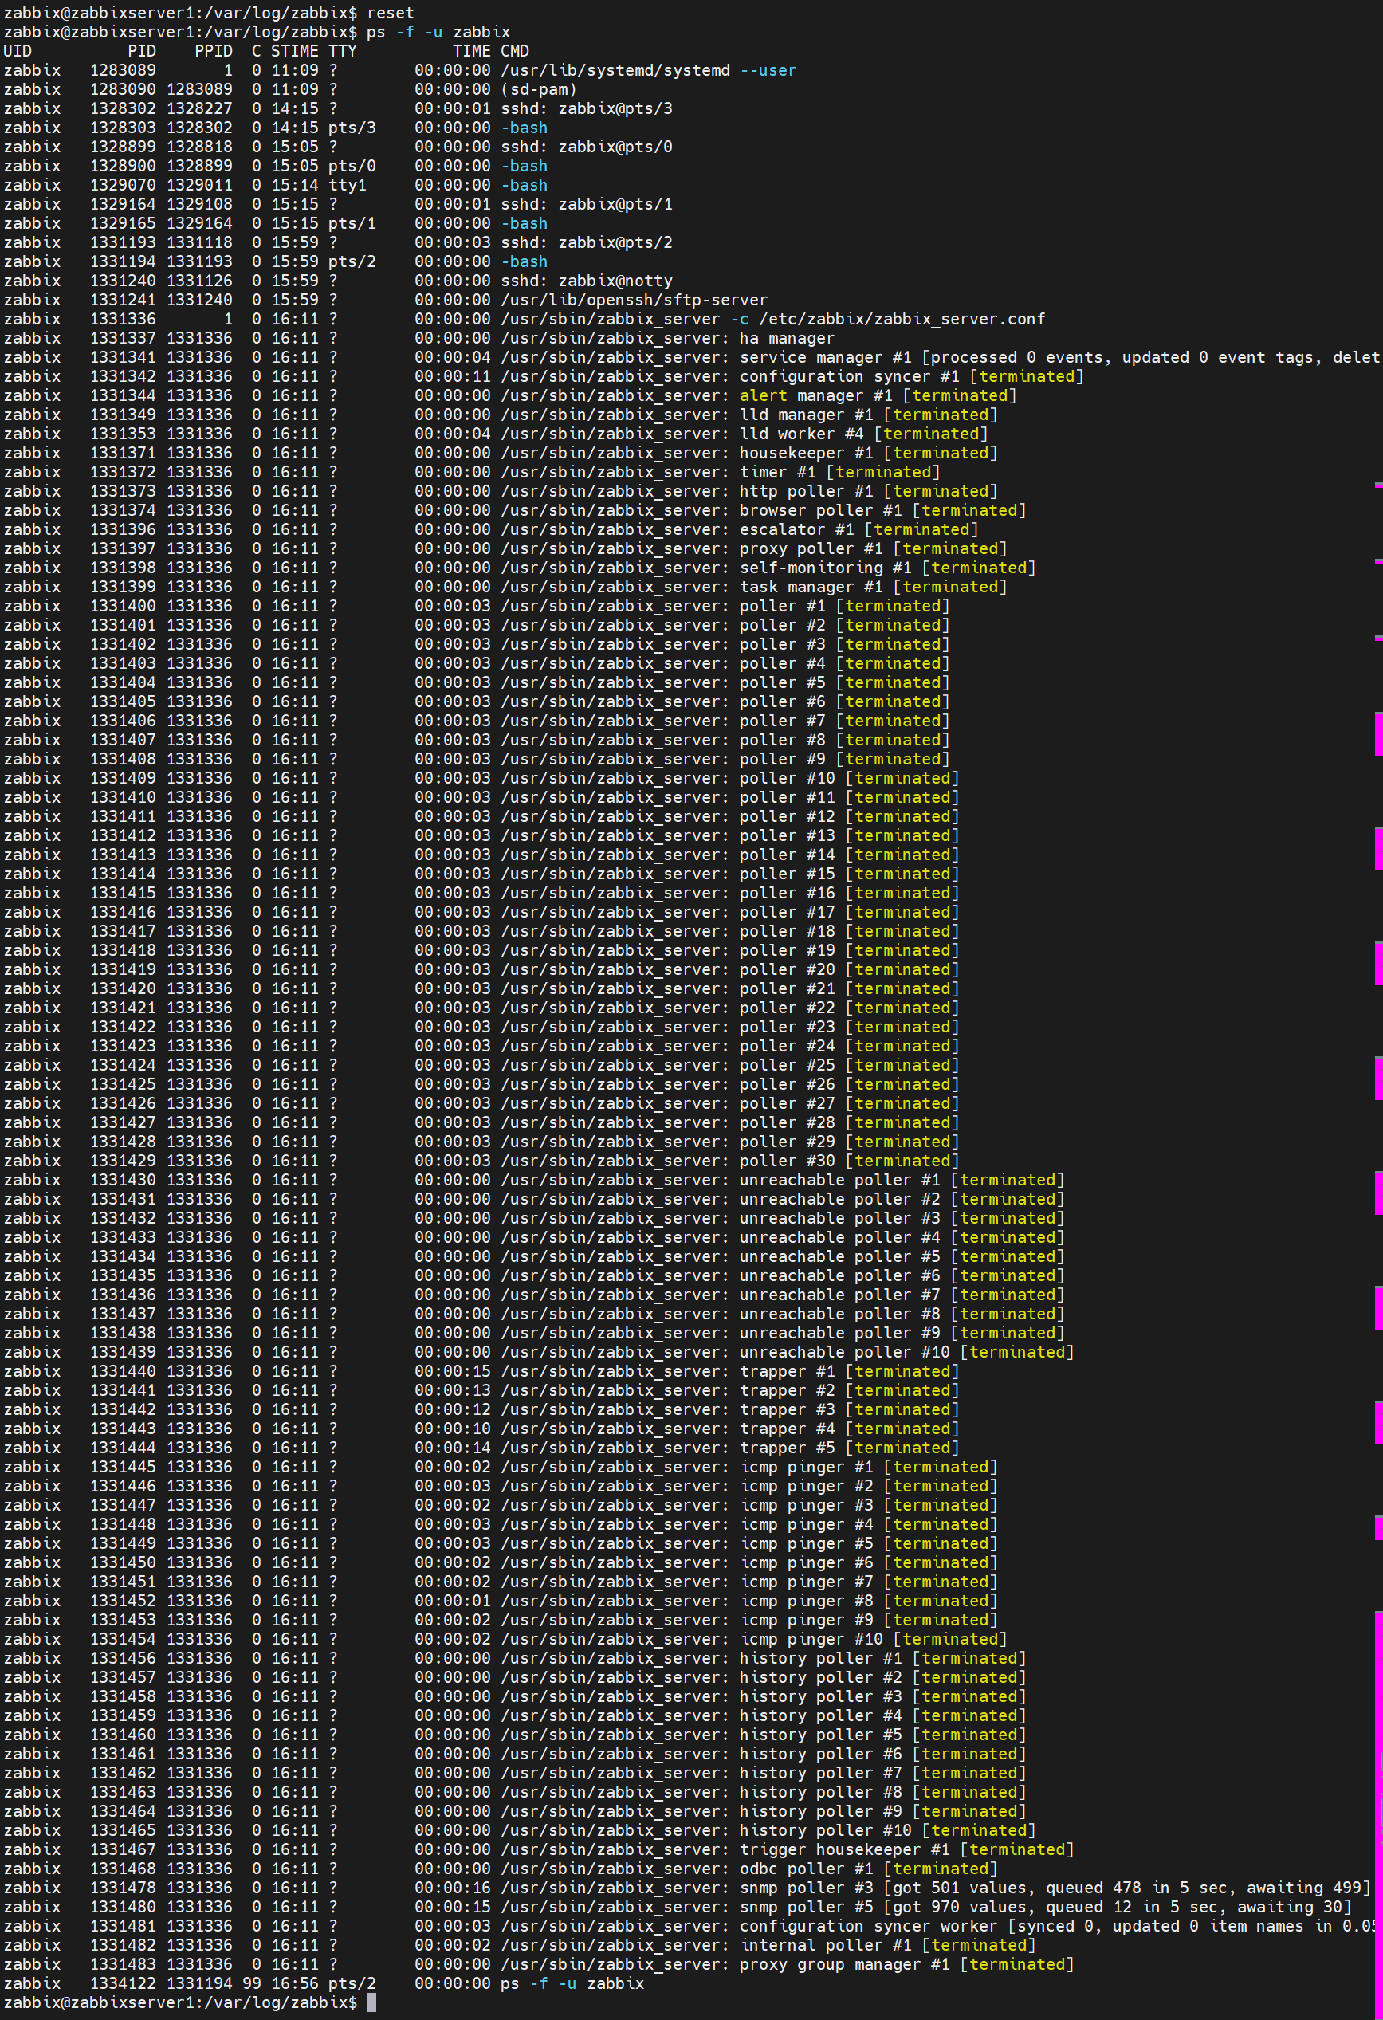The width and height of the screenshot is (1383, 2020).
Task: Click the 'odbc poller #1' process text
Action: click(806, 1869)
